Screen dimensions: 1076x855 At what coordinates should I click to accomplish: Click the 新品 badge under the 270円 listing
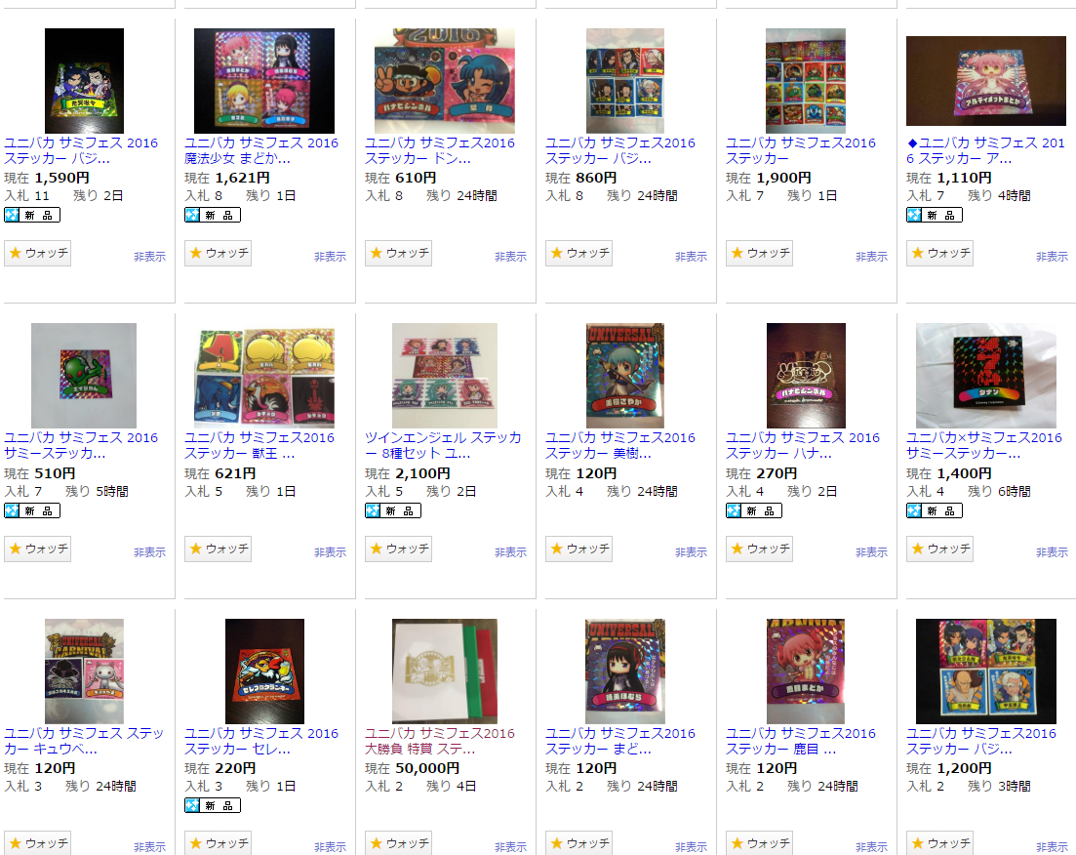tap(754, 510)
